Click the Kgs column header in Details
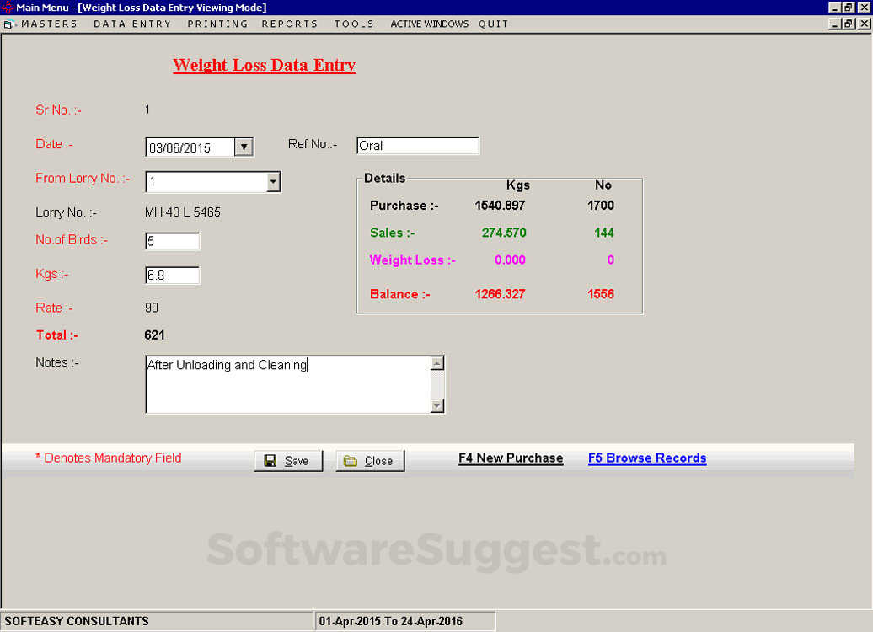Screen dimensions: 873x632 [517, 185]
